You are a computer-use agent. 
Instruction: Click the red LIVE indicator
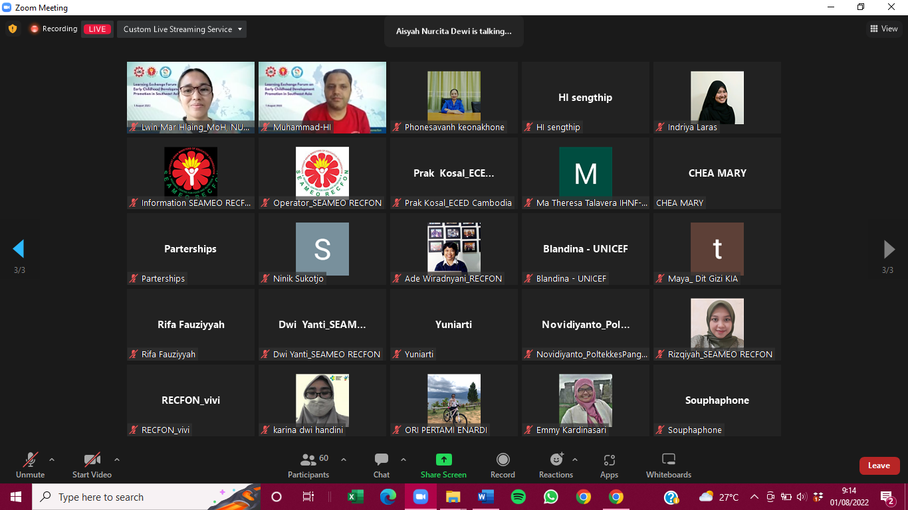(97, 29)
